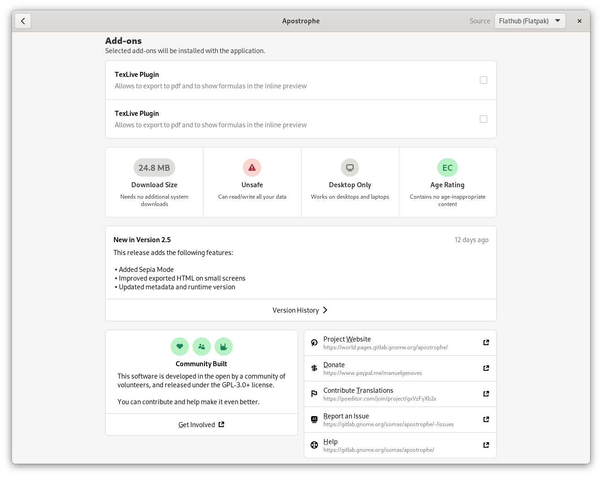Click the Project Website globe icon

314,343
